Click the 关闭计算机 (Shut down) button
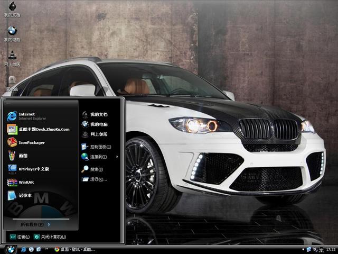Screen dimensions: 338x254 [52, 237]
